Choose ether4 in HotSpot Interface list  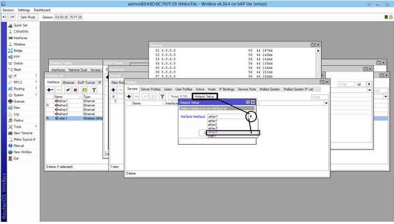233,132
